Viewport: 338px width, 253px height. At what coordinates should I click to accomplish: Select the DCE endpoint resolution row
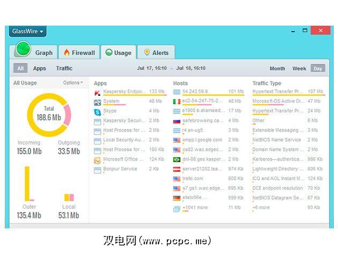(x=288, y=188)
